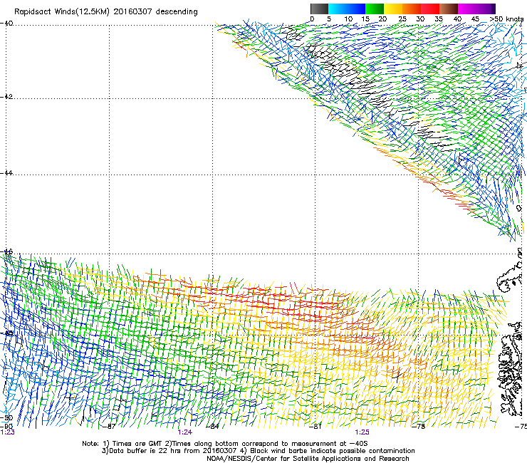Click the '5' legend scale label
527x463 pixels.
[x=329, y=19]
